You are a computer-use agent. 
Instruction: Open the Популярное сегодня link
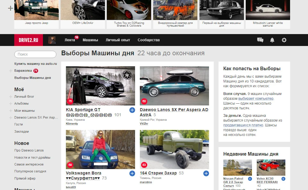point(30,171)
